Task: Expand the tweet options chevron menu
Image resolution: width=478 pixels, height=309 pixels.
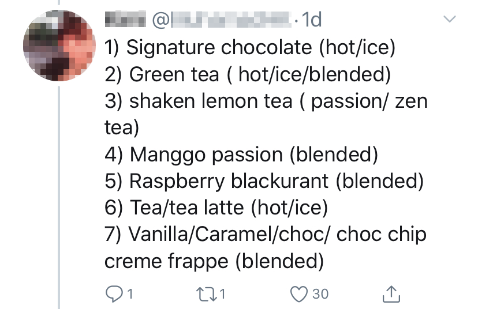Action: click(x=449, y=20)
